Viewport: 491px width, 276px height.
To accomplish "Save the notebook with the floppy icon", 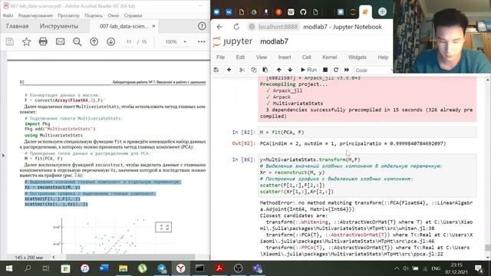I will point(216,70).
